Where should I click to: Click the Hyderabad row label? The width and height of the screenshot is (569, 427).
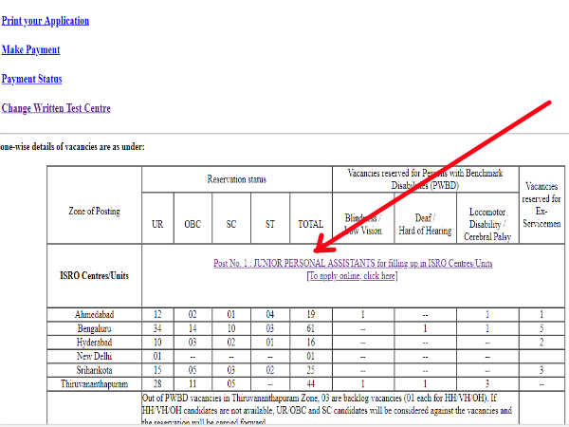point(94,343)
